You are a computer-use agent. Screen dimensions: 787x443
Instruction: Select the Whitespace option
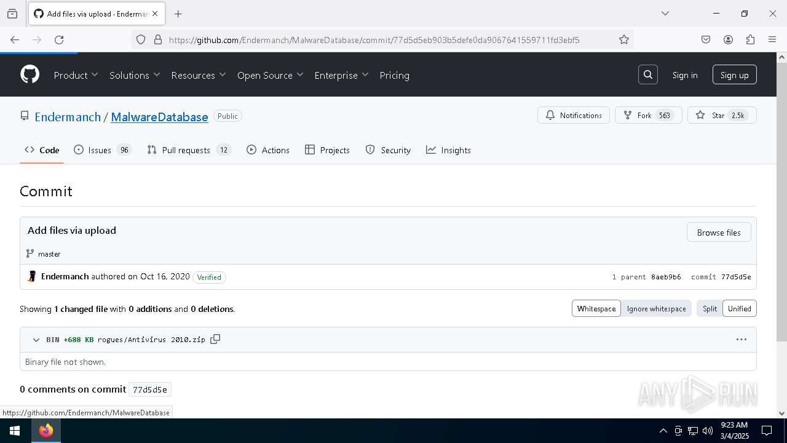(596, 308)
